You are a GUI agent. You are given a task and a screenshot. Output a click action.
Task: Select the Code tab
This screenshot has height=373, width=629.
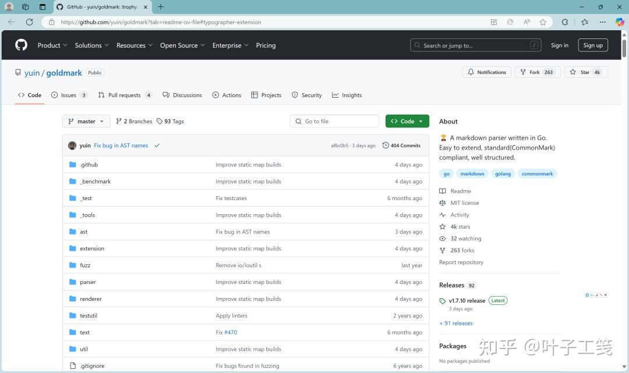click(30, 95)
